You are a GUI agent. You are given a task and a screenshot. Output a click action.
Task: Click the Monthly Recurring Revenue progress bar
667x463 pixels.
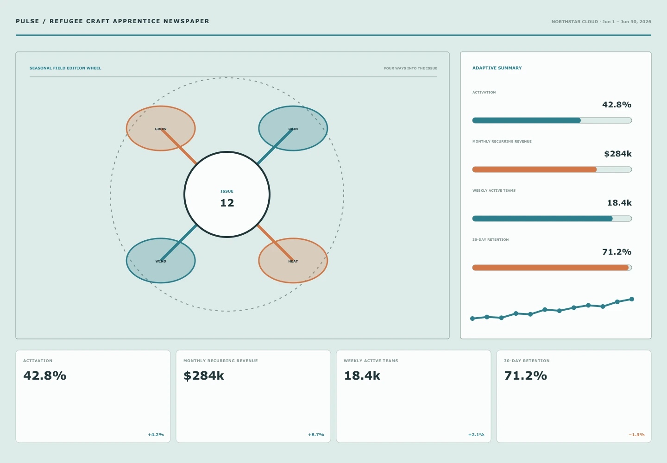click(x=552, y=169)
